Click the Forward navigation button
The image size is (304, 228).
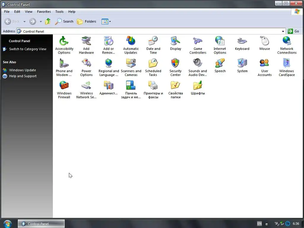[x=33, y=21]
